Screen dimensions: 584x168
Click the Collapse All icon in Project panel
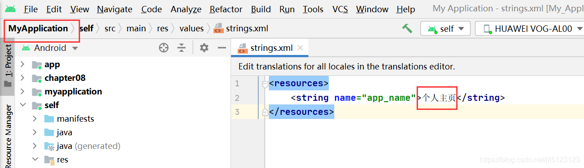[182, 48]
